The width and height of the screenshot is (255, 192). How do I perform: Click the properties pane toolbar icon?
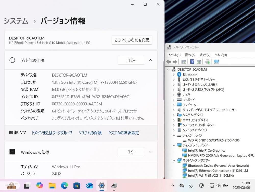[199, 62]
